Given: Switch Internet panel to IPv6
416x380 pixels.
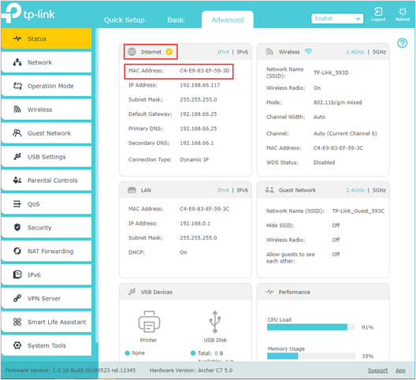Looking at the screenshot, I should coord(242,52).
